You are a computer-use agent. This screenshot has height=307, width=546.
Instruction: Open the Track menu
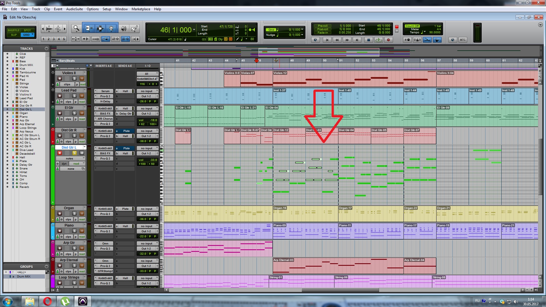click(36, 9)
